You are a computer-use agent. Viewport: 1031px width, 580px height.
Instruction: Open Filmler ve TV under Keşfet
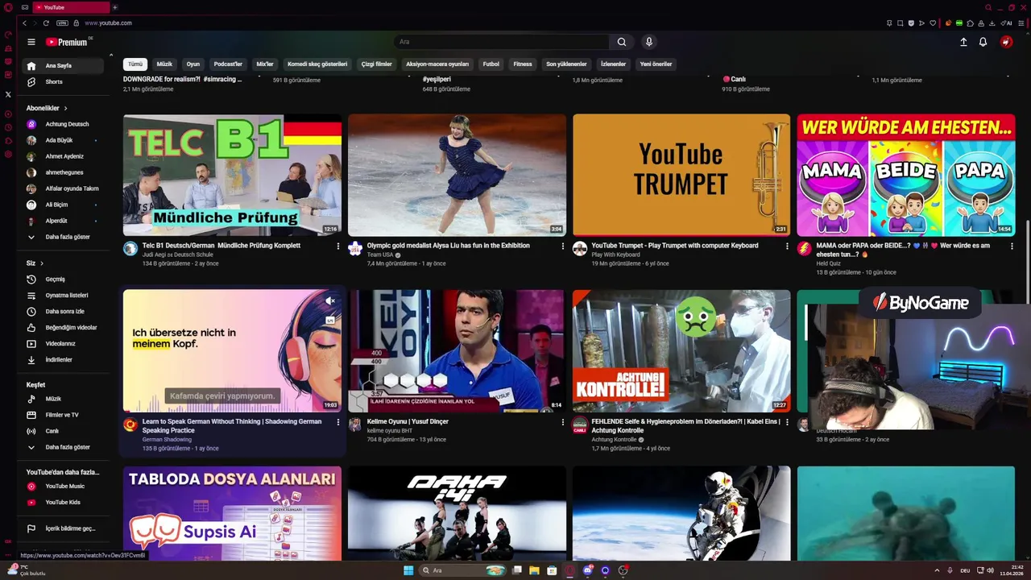[64, 415]
